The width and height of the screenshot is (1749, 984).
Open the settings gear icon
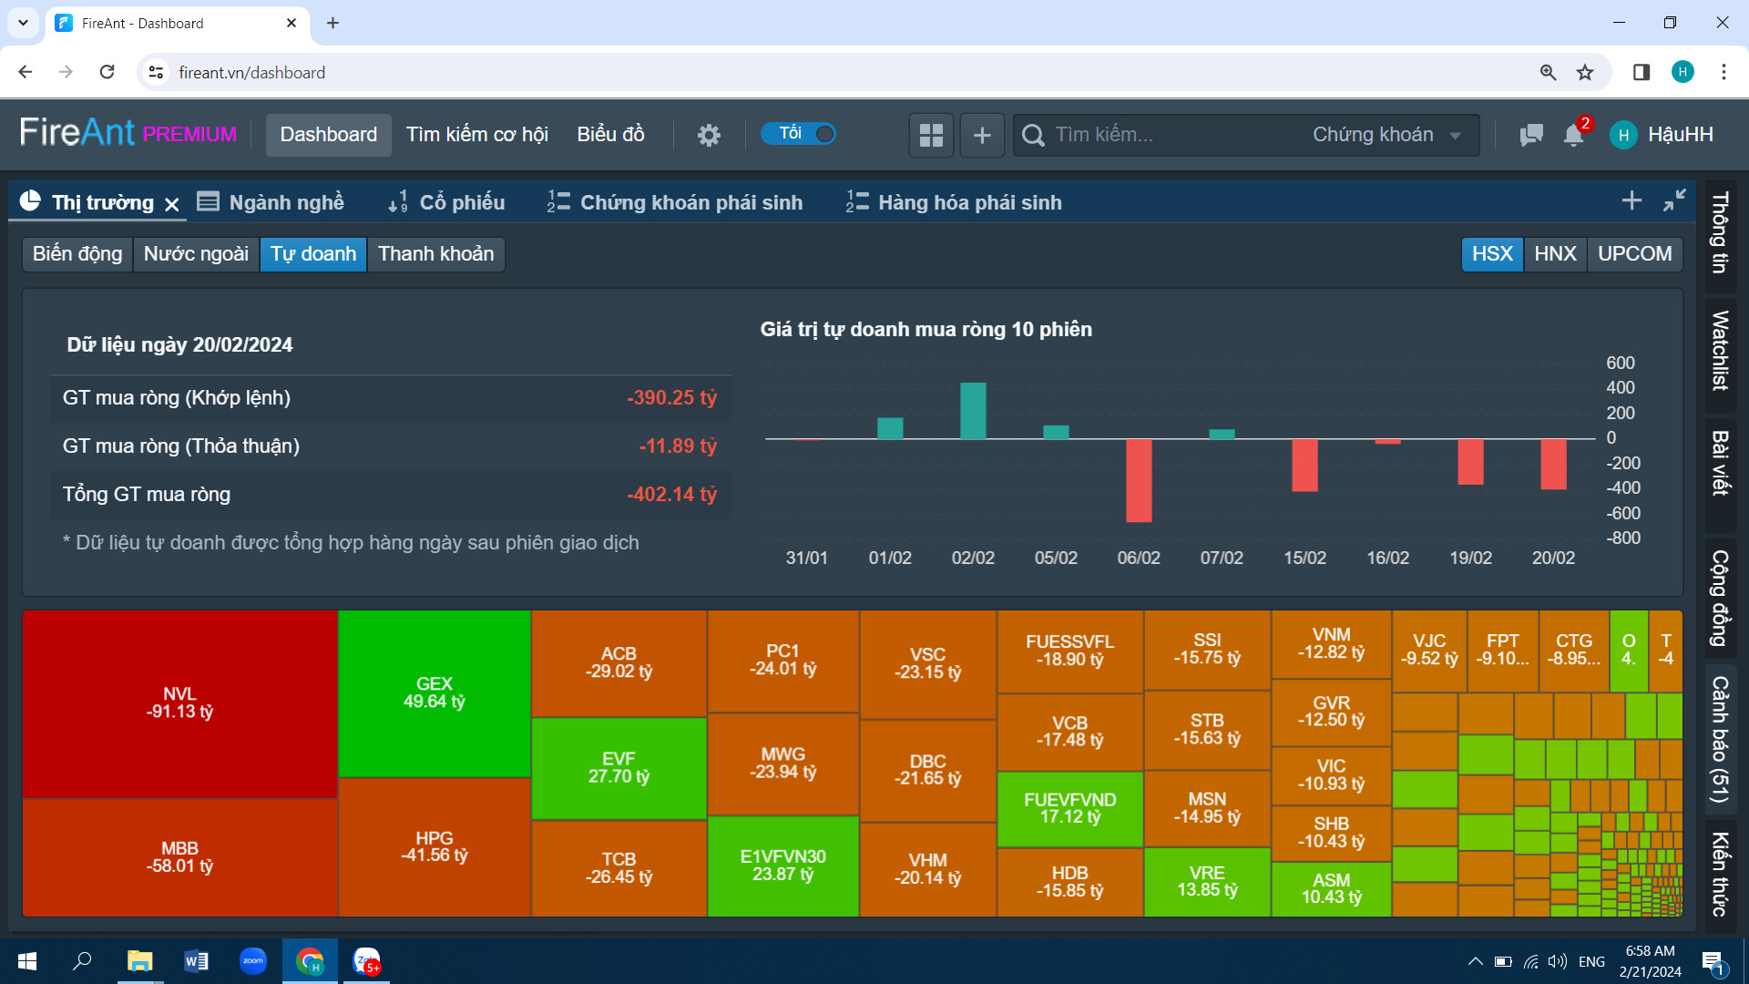[709, 135]
